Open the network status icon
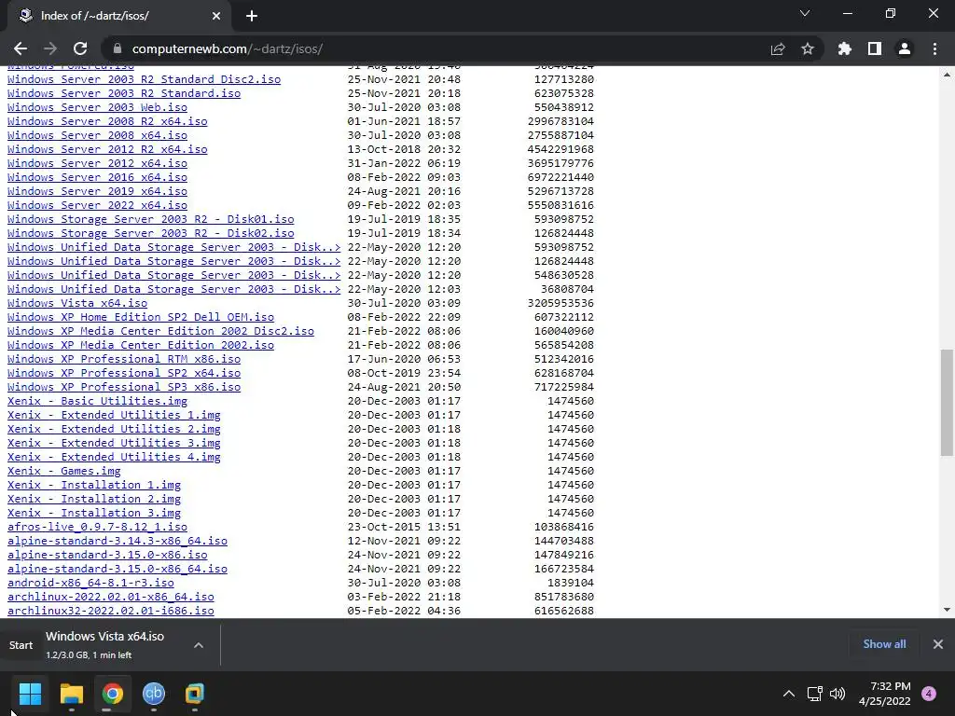Screen dimensions: 955x716 pyautogui.click(x=814, y=694)
